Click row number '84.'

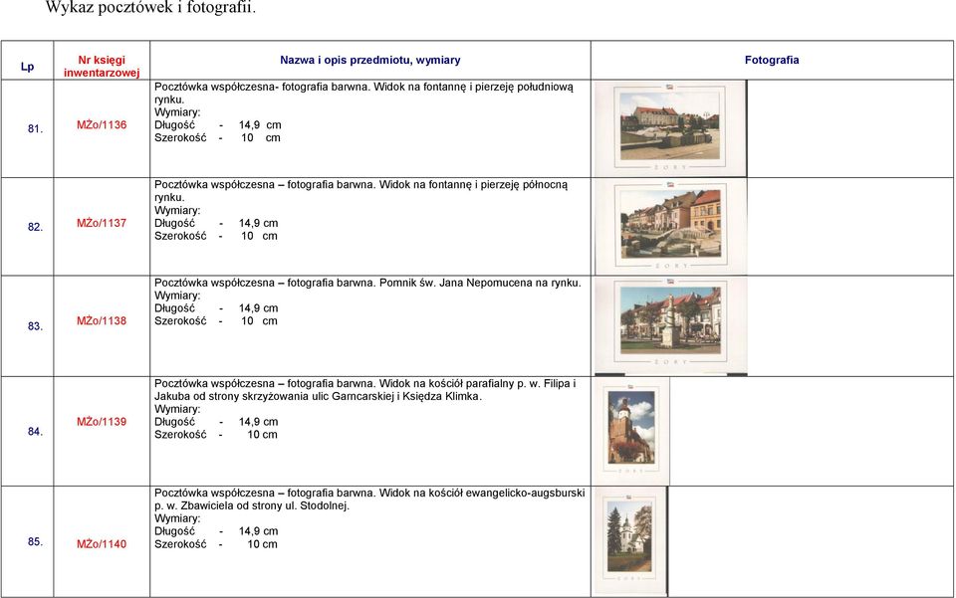coord(36,431)
